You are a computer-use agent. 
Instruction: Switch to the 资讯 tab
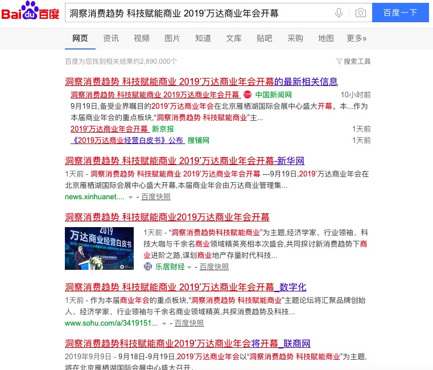[x=111, y=38]
